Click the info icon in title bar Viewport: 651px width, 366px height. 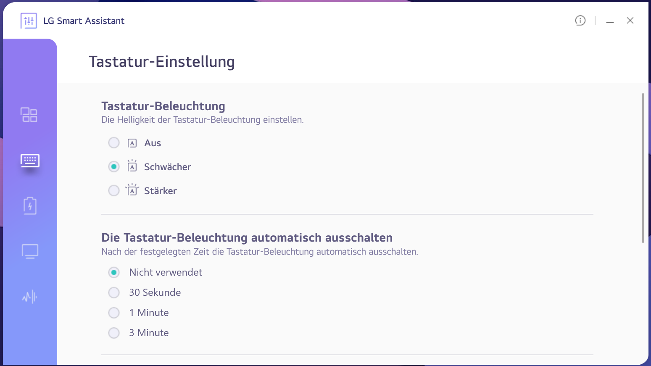coord(580,21)
